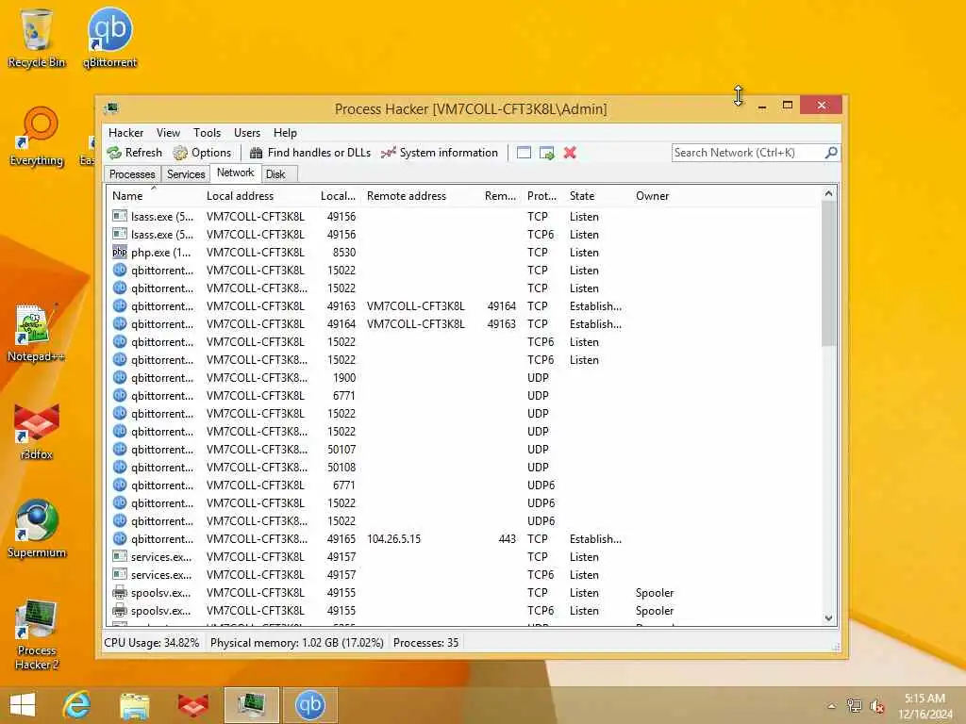Viewport: 966px width, 724px height.
Task: Sort by Local address column header
Action: pos(258,196)
